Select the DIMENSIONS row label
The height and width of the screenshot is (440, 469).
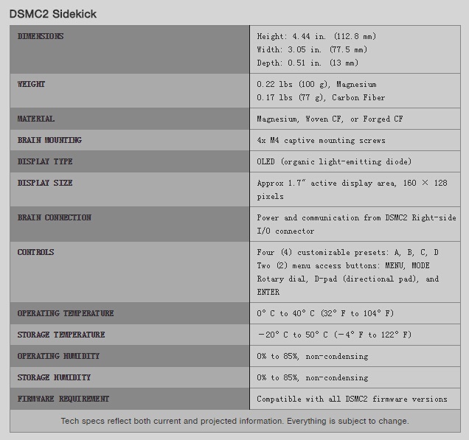click(41, 36)
